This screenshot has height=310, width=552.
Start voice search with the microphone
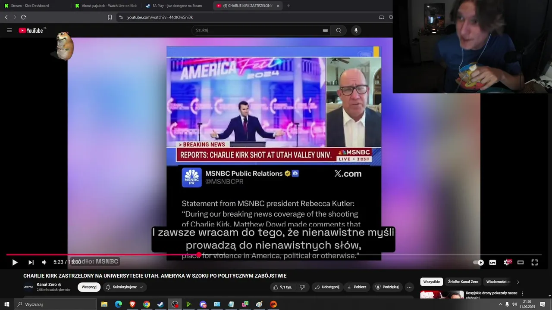(356, 31)
